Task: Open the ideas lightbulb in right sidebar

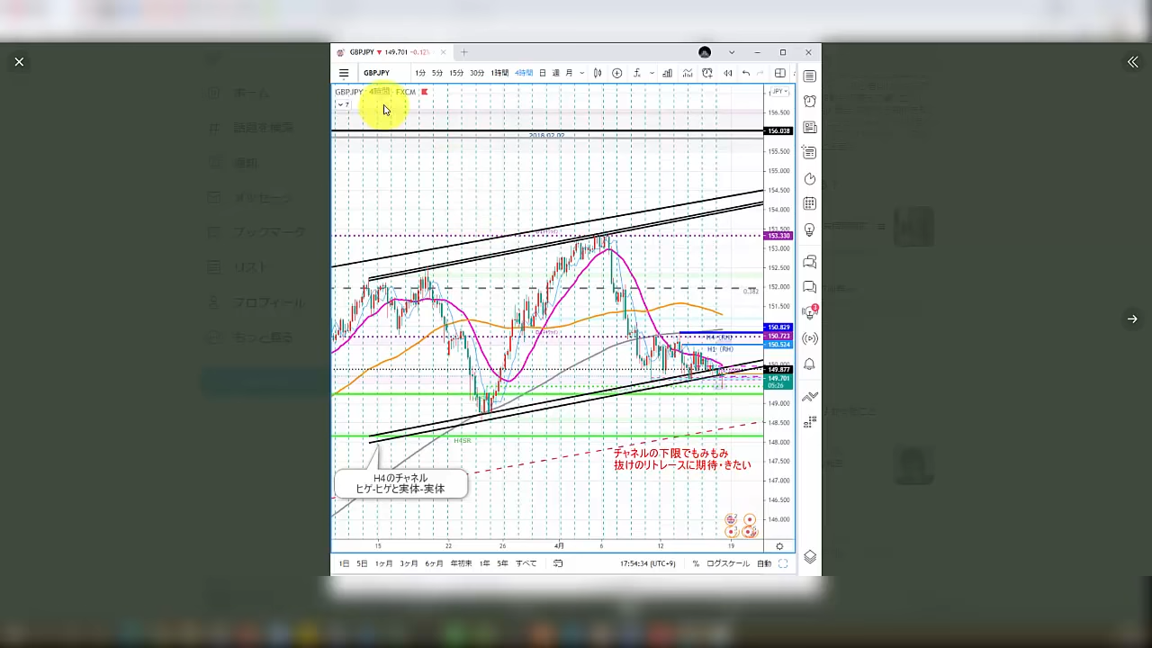Action: (810, 230)
